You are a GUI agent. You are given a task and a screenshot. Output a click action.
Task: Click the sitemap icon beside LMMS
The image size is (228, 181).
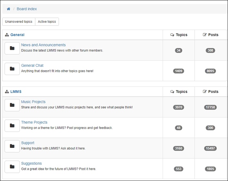click(x=7, y=92)
